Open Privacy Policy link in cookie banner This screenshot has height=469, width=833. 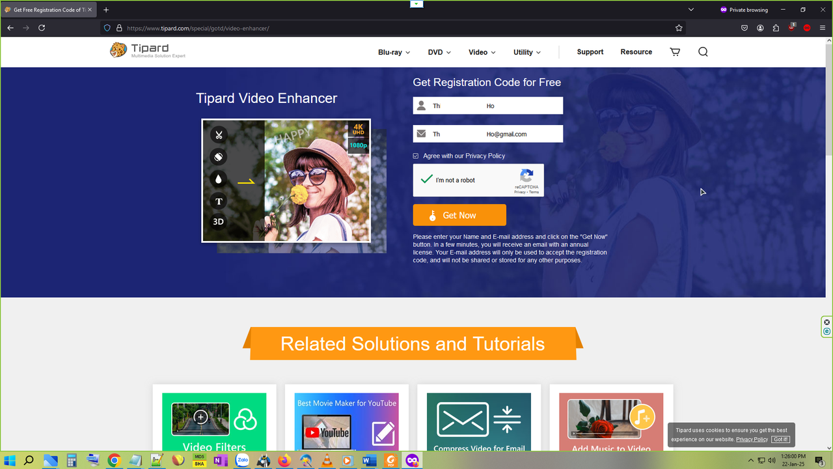[x=752, y=440]
